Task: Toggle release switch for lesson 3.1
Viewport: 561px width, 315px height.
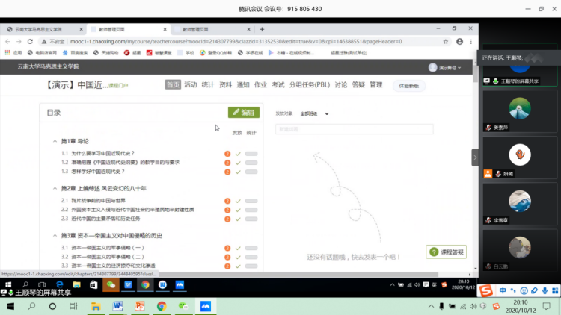Action: tap(251, 247)
